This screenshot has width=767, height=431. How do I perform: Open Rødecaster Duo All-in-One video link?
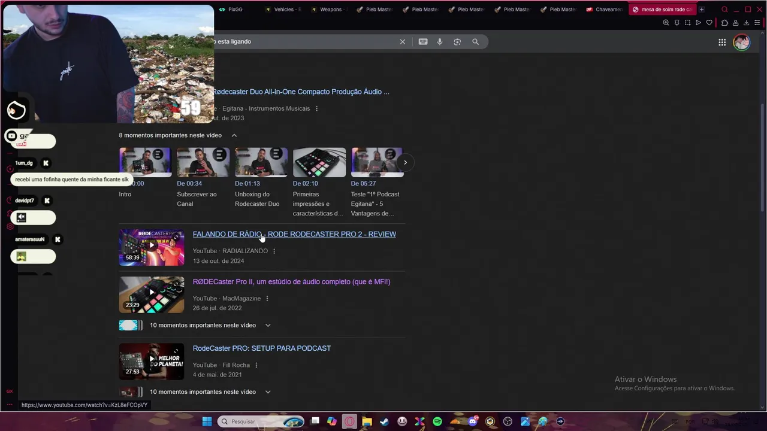point(301,92)
